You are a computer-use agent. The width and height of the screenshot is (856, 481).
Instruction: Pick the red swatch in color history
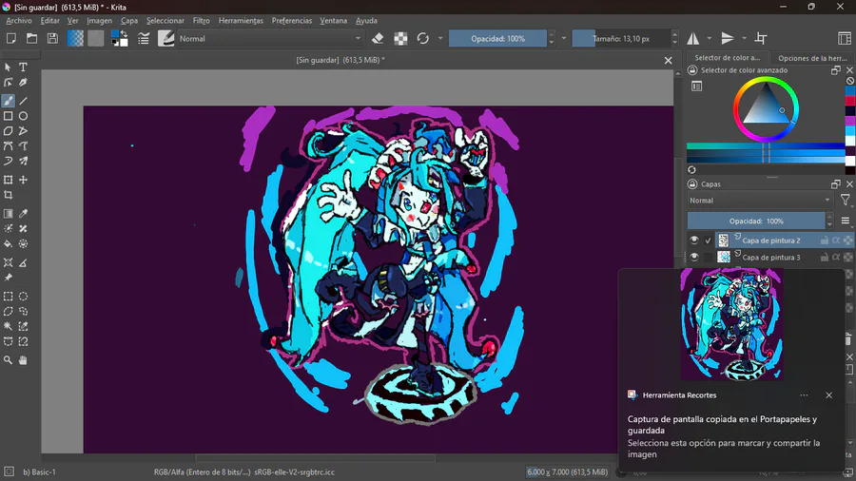[x=850, y=102]
